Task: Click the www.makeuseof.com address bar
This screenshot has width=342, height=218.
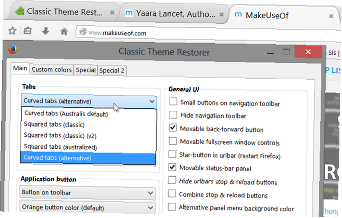Action: [207, 33]
